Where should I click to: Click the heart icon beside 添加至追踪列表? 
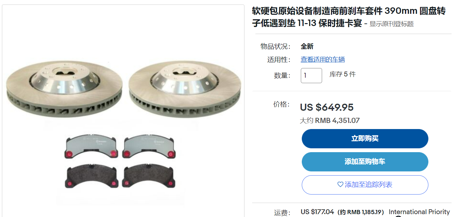340,185
